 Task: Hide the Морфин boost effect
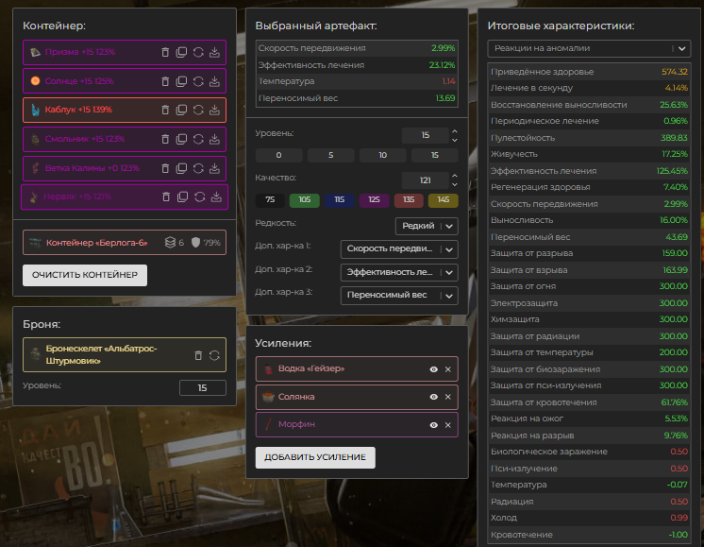434,425
